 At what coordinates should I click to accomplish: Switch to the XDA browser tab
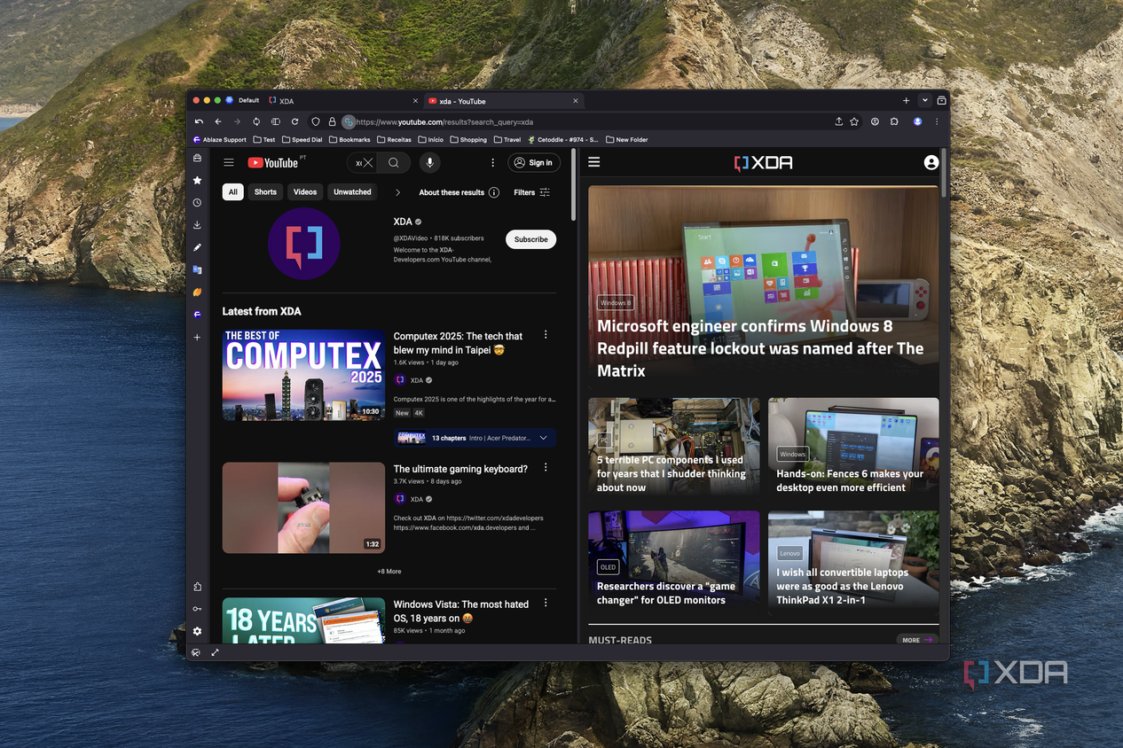point(342,101)
